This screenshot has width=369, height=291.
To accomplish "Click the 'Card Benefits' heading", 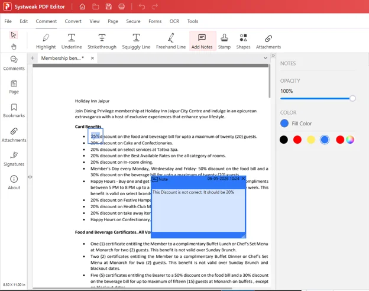I will (88, 127).
